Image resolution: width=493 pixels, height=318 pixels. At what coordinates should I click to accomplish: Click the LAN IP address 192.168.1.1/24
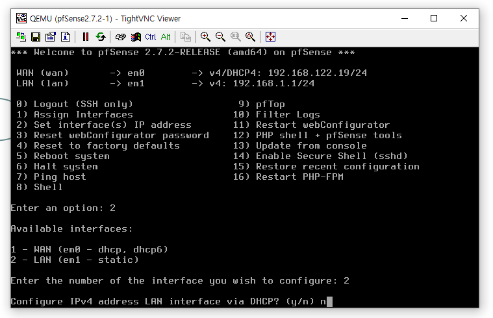pyautogui.click(x=273, y=83)
